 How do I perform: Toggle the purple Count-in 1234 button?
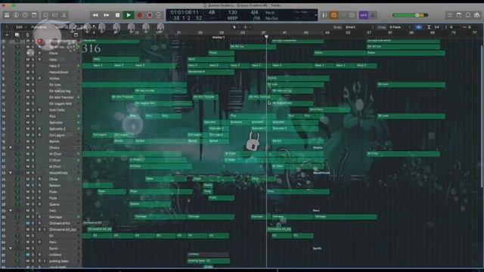pyautogui.click(x=363, y=15)
